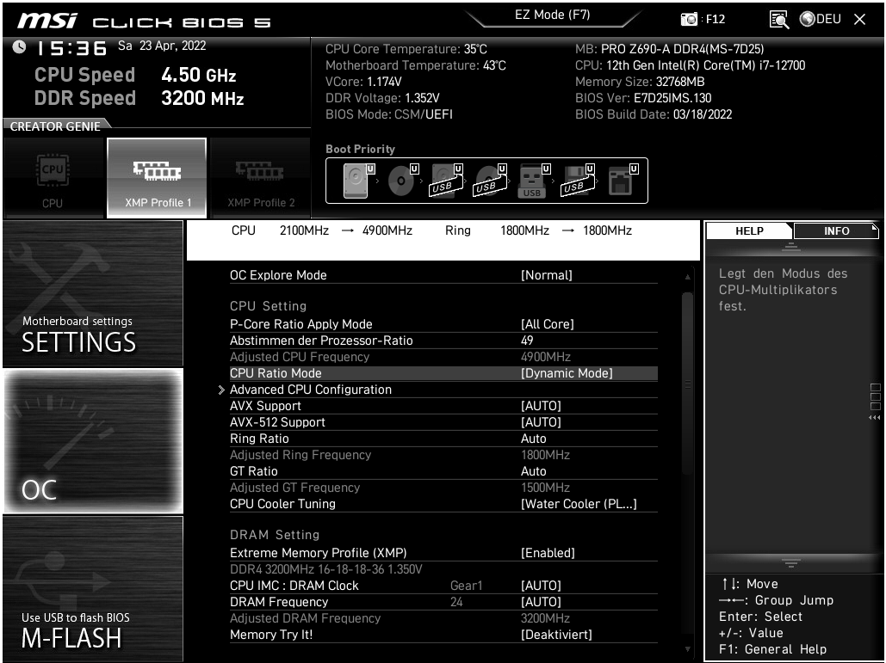886x663 pixels.
Task: Click the clock icon beside the time
Action: pyautogui.click(x=19, y=46)
